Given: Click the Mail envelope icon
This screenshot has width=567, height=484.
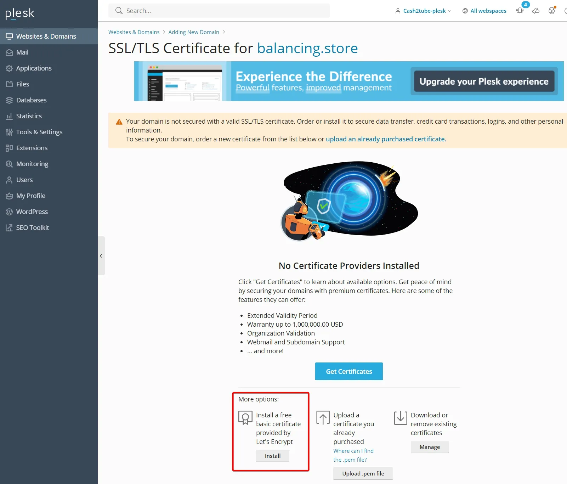Looking at the screenshot, I should tap(9, 52).
